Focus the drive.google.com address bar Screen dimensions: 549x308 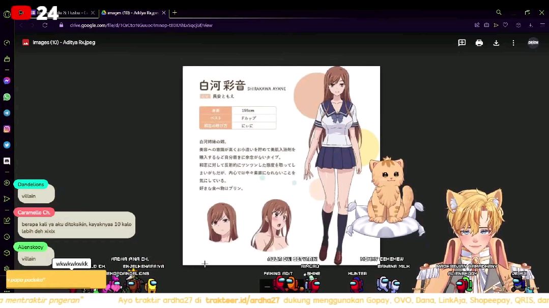[141, 25]
